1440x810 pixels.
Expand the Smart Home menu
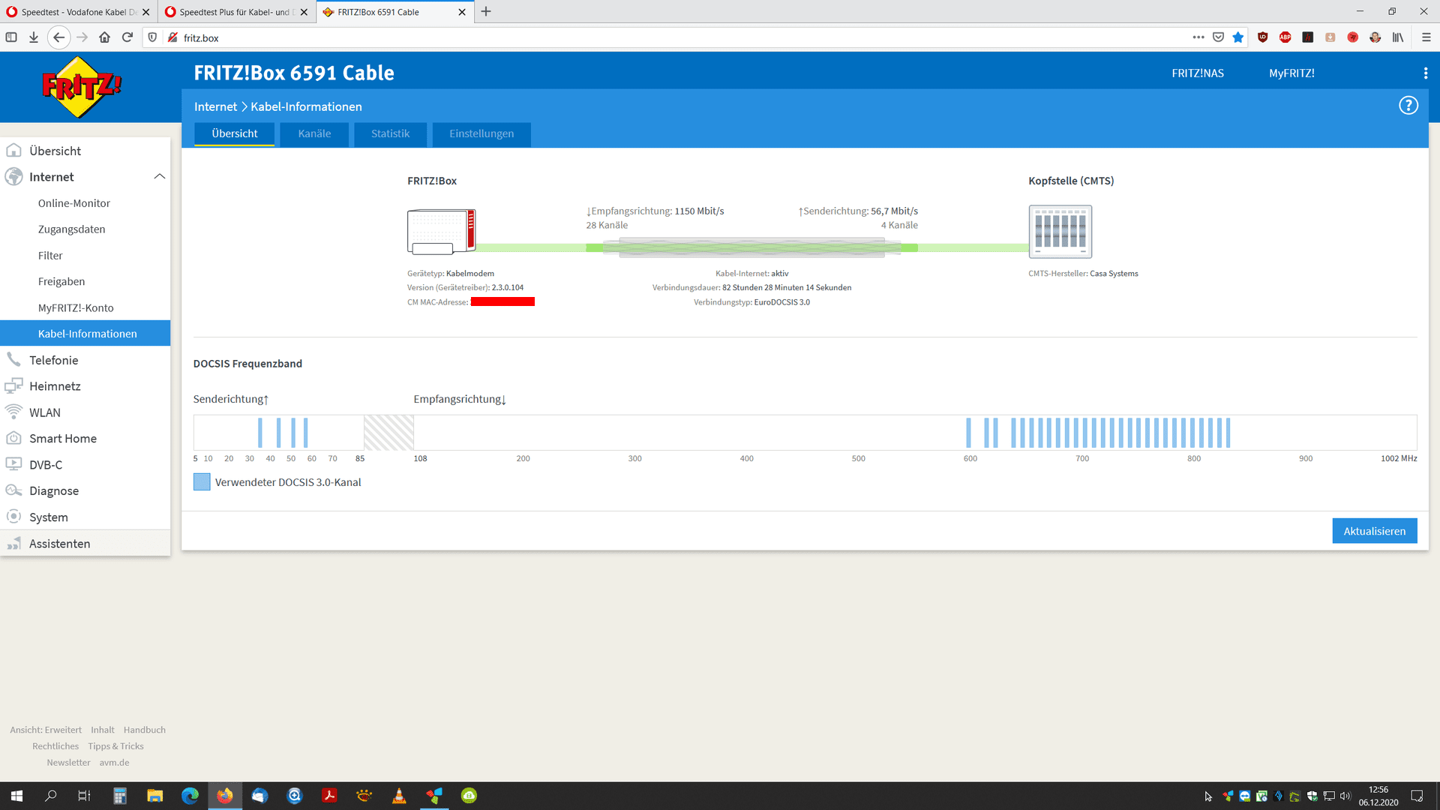(x=85, y=439)
